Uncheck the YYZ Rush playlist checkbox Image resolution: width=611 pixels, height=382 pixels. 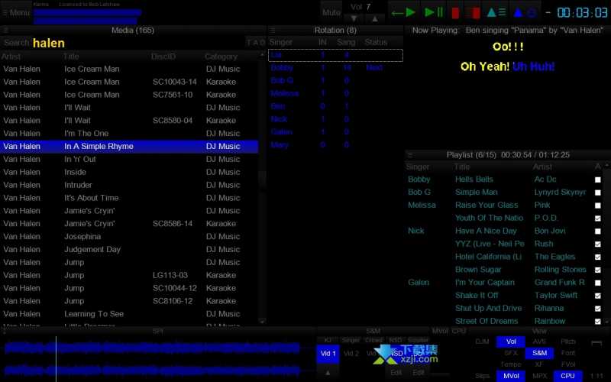[x=598, y=244]
